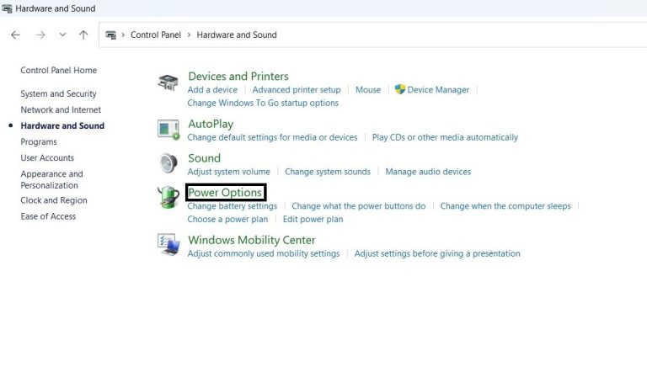Screen dimensions: 647x383
Task: Click the Devices and Printers category icon
Action: coord(168,82)
